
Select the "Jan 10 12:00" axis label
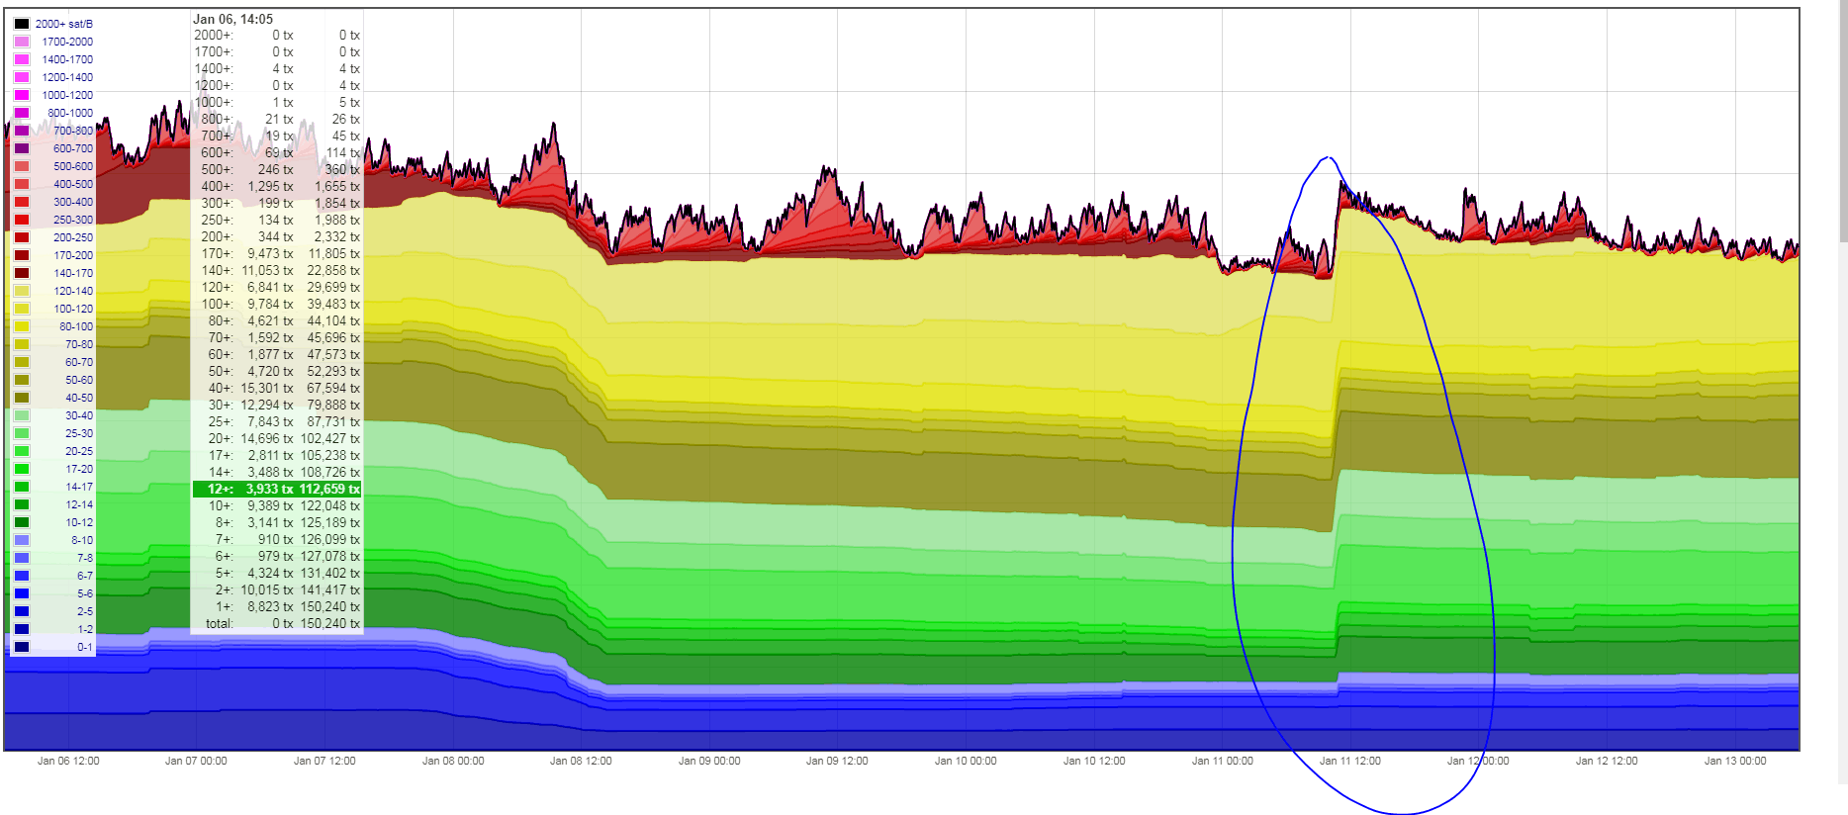pyautogui.click(x=1094, y=761)
